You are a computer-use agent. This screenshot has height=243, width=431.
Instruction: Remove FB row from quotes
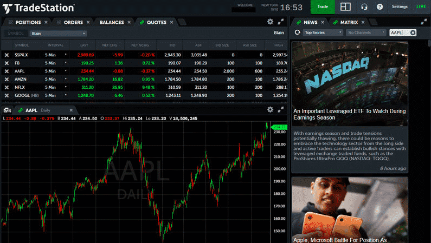[7, 63]
